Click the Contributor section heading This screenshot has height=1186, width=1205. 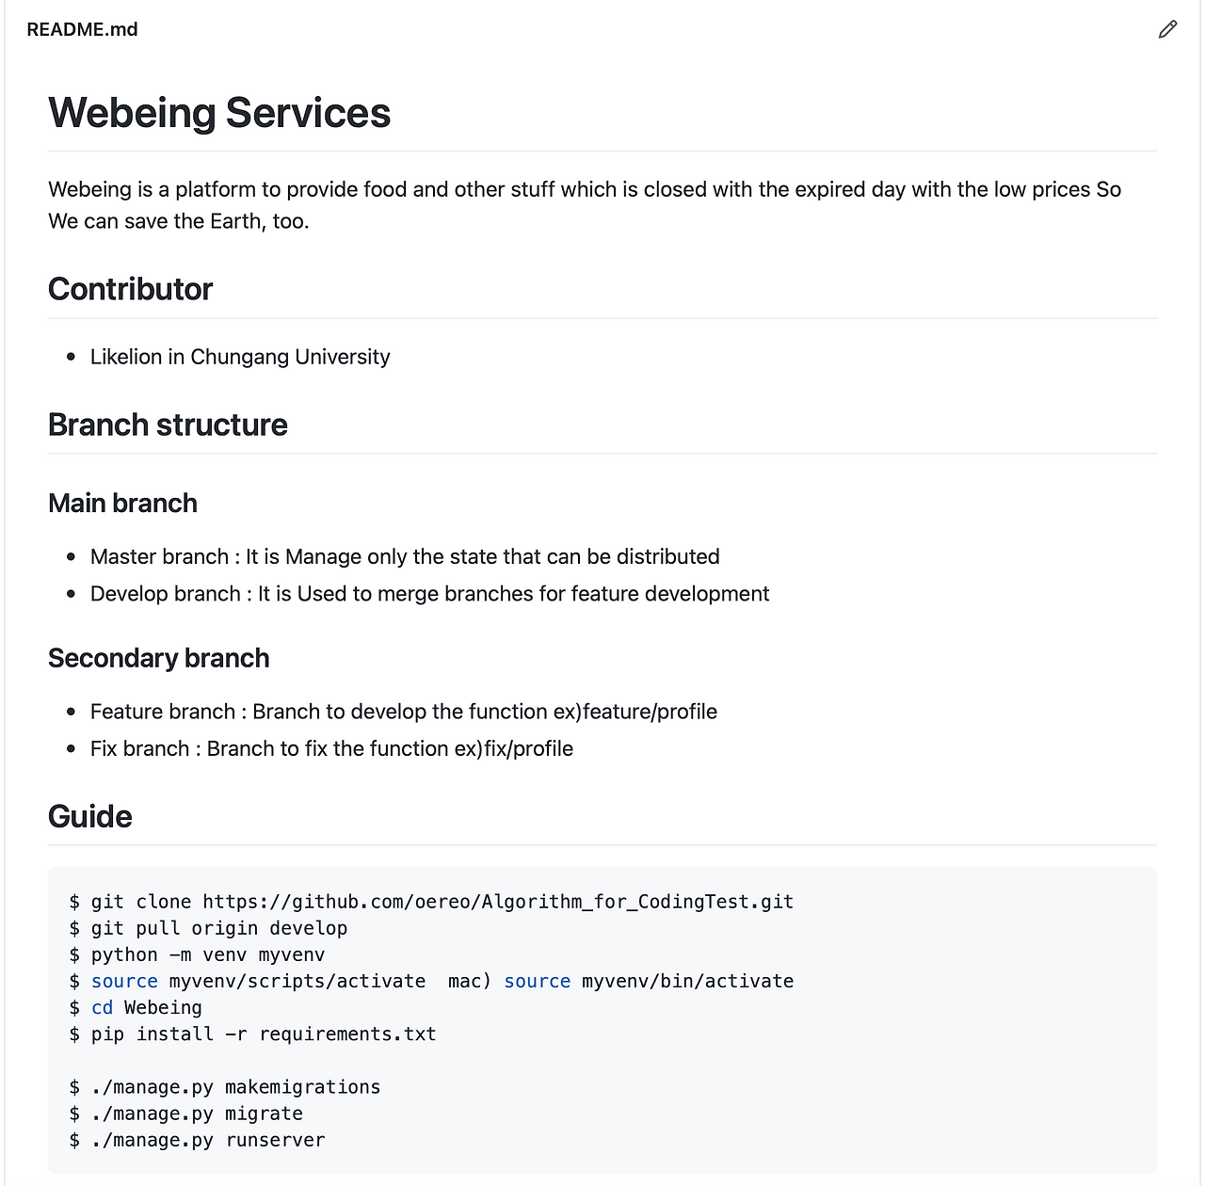(x=130, y=289)
